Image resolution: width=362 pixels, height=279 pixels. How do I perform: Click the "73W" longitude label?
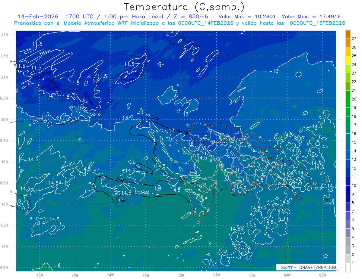click(146, 275)
